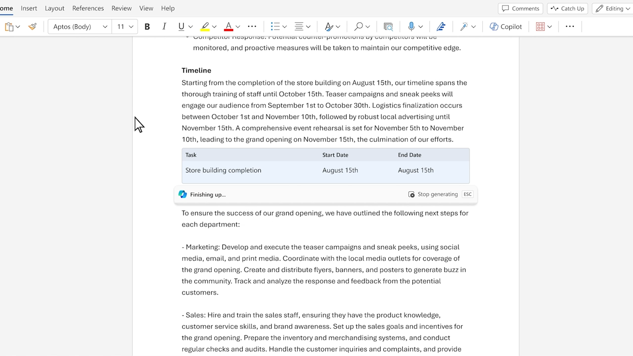
Task: Expand Dictate options arrow
Action: [x=420, y=27]
